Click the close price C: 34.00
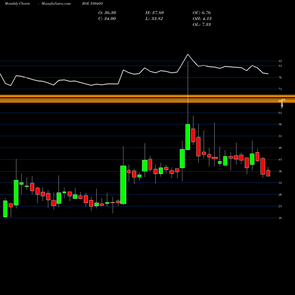The height and width of the screenshot is (295, 295). pyautogui.click(x=107, y=19)
